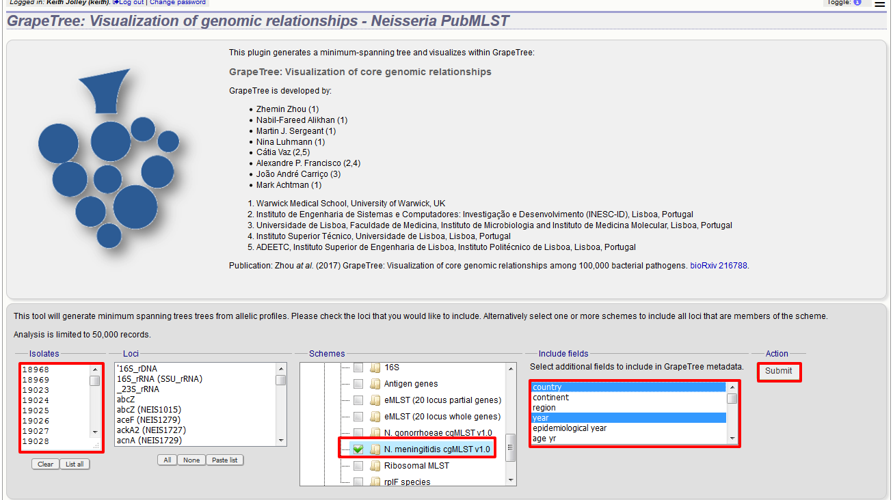Click Isolates list scroll-down arrow

(95, 432)
